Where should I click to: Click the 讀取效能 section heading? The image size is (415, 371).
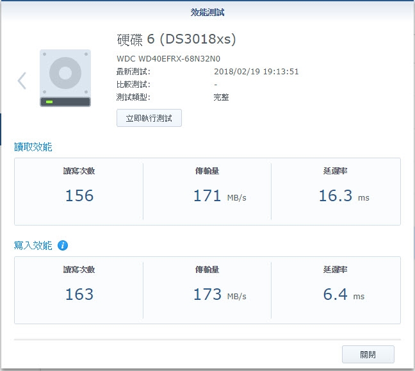click(33, 147)
